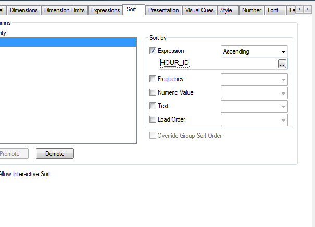Click the HOUR_ID expression input field

(x=218, y=63)
